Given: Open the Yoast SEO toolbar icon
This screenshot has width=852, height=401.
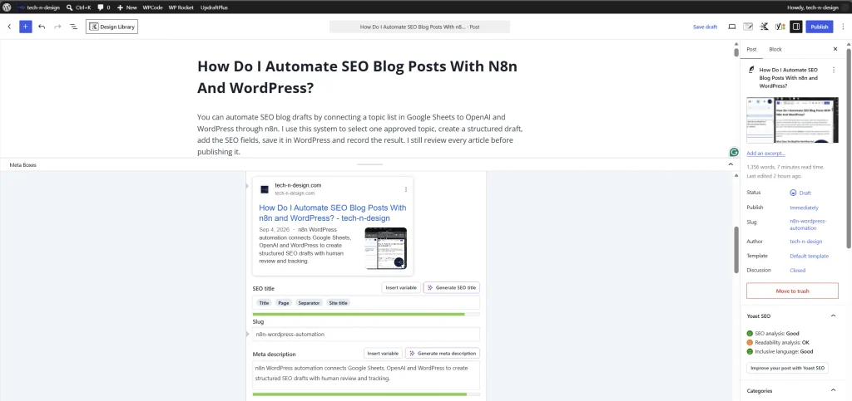Looking at the screenshot, I should (780, 27).
